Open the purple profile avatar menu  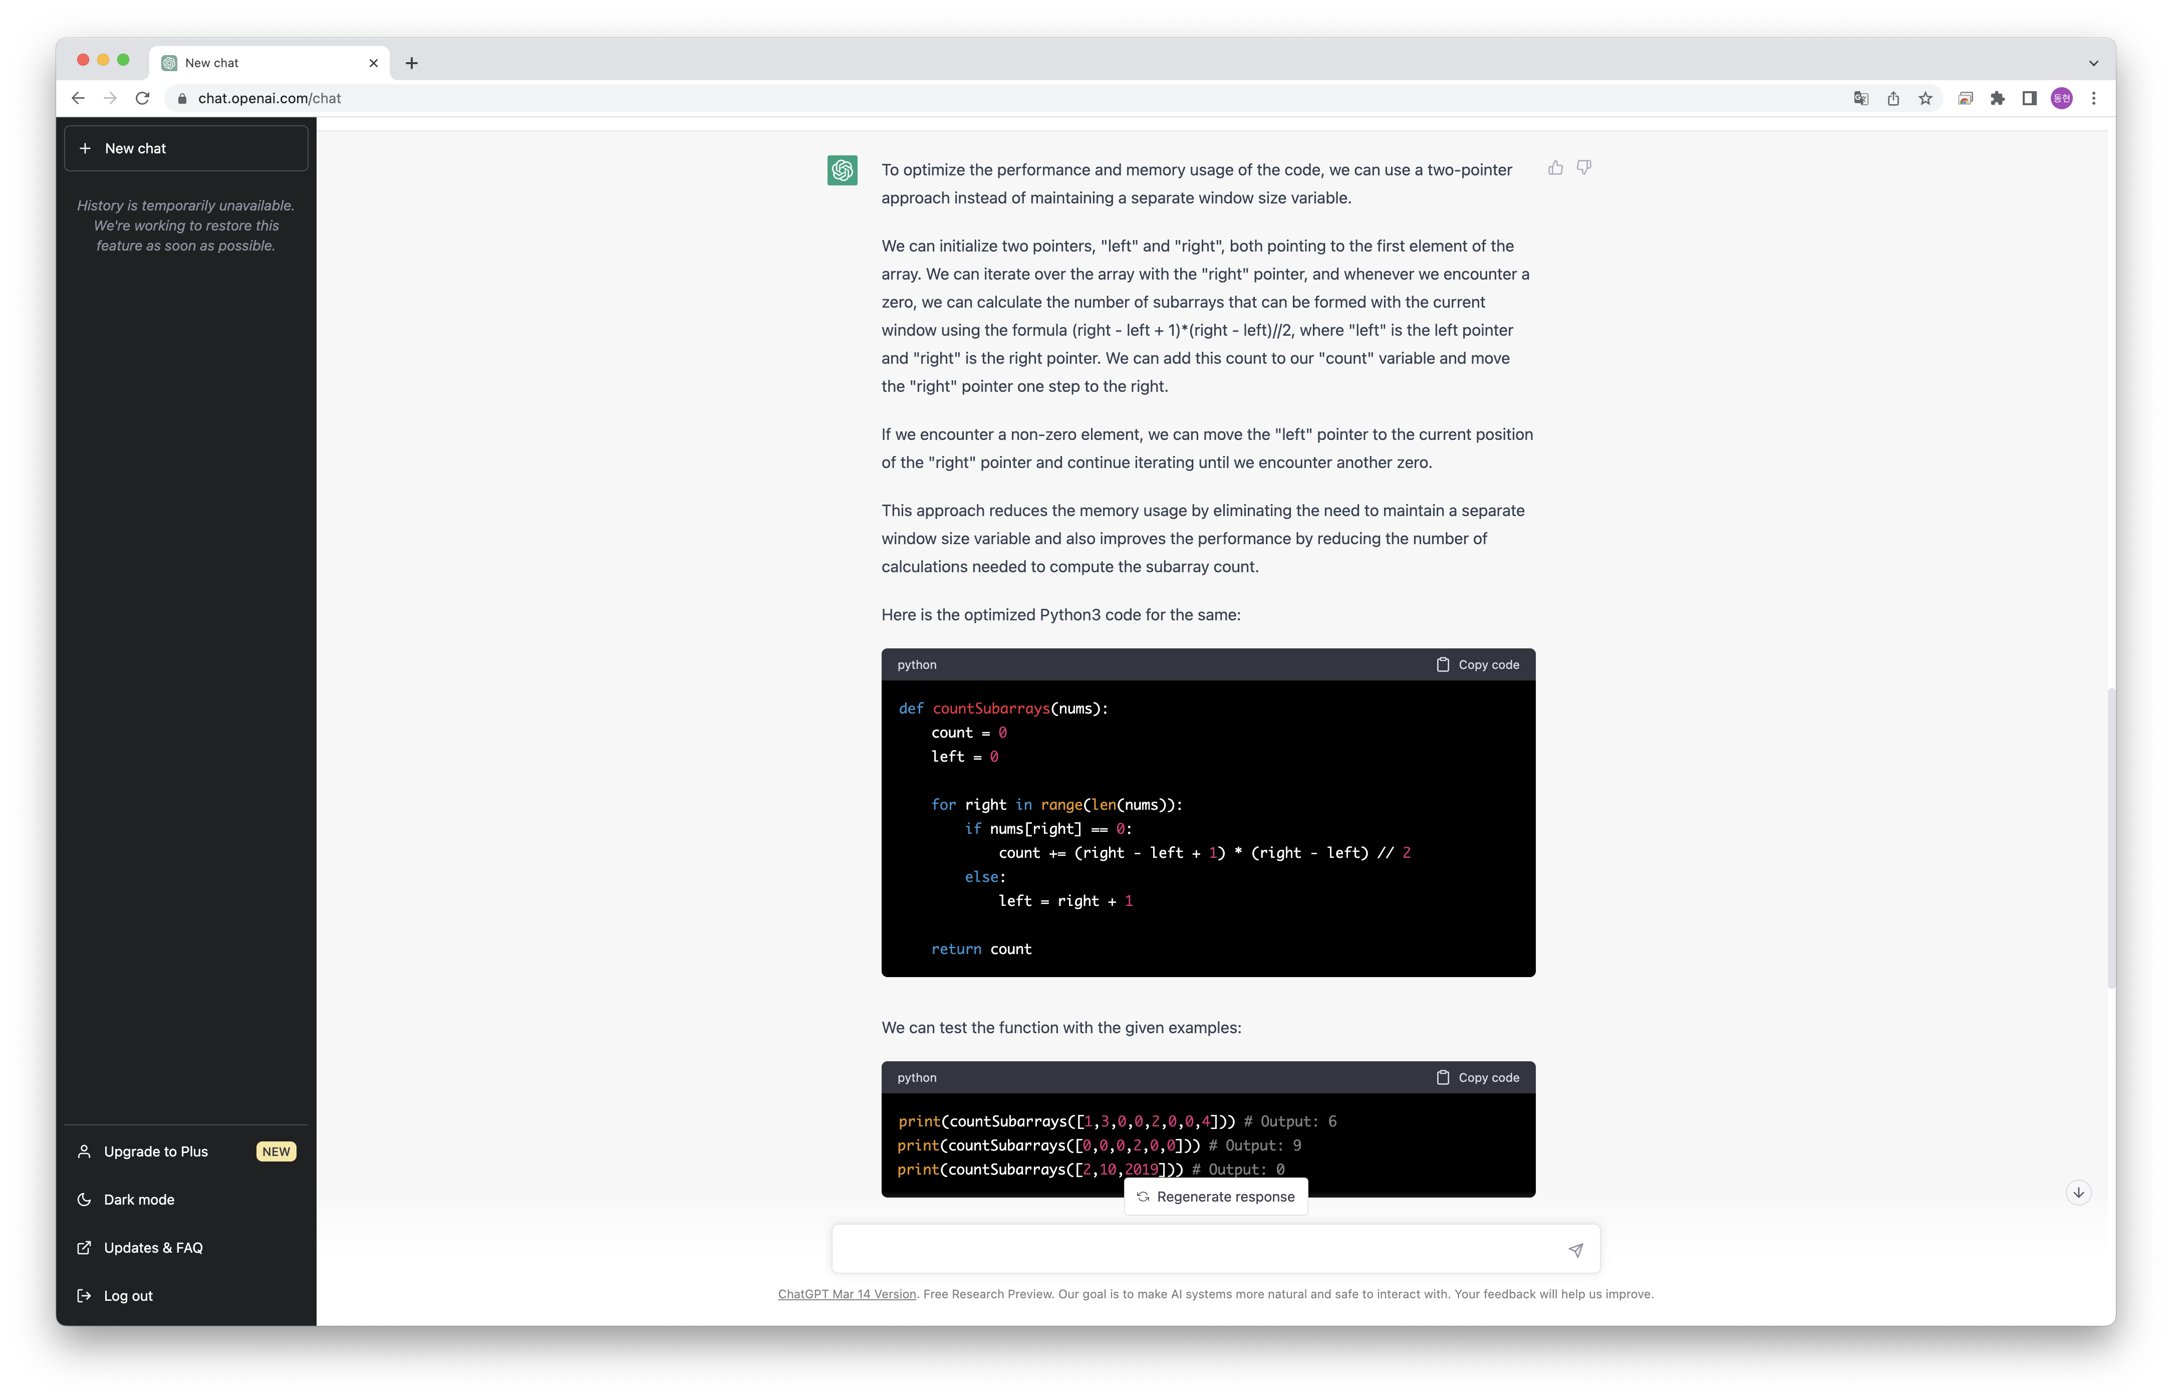pyautogui.click(x=2061, y=98)
